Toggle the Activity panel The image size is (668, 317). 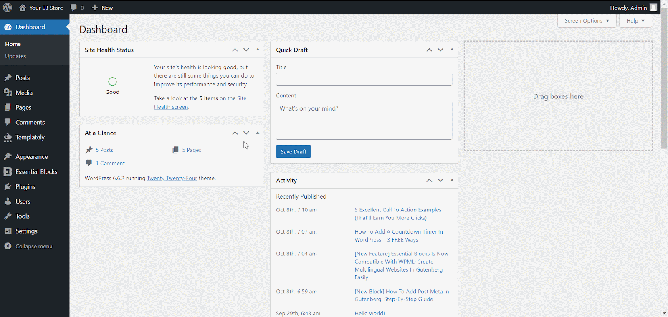click(x=452, y=180)
